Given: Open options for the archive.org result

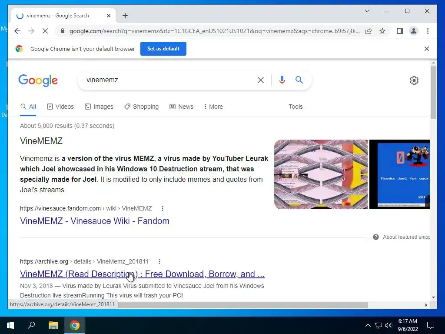Looking at the screenshot, I should tap(159, 261).
